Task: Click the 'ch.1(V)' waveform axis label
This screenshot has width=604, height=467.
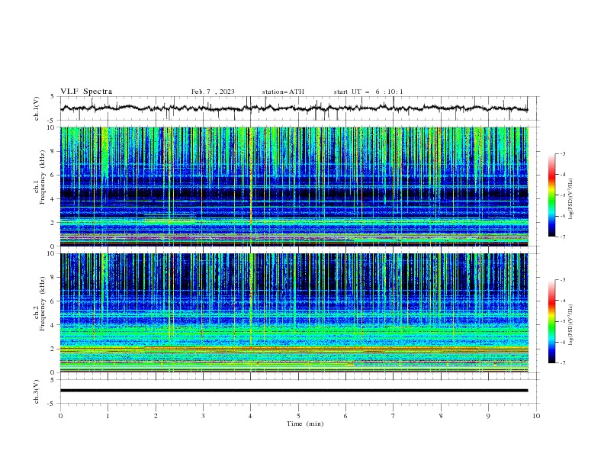Action: tap(37, 108)
